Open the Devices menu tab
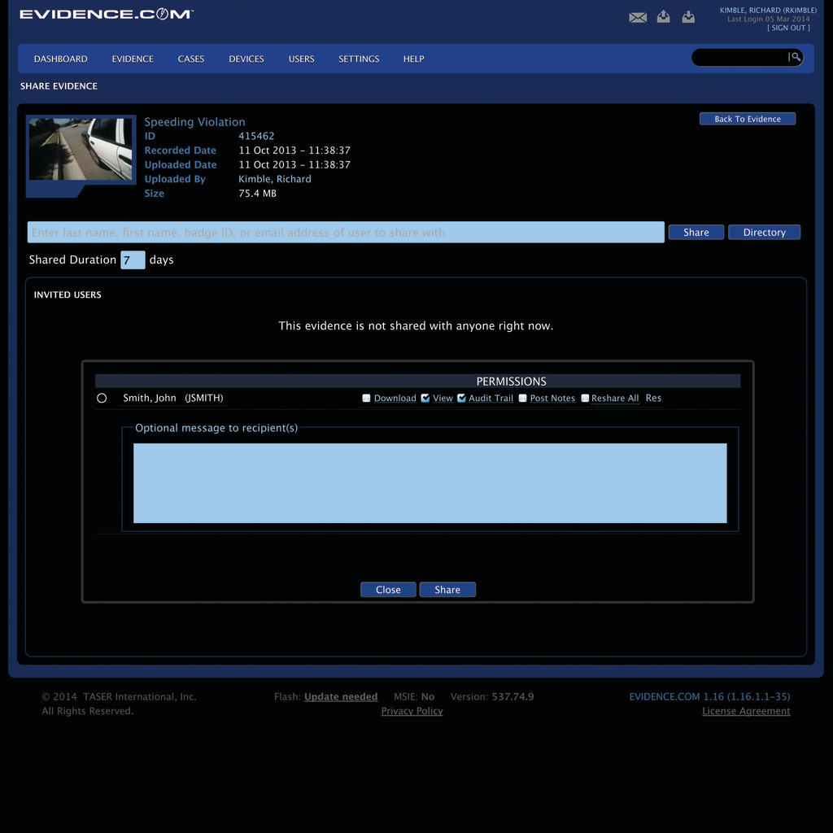Image resolution: width=833 pixels, height=833 pixels. 246,59
